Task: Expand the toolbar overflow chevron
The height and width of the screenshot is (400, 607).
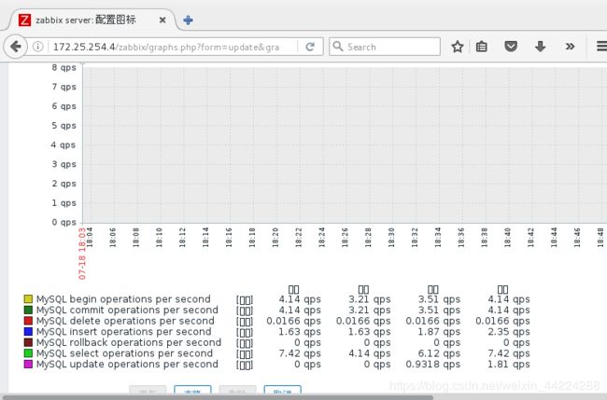Action: (x=570, y=47)
